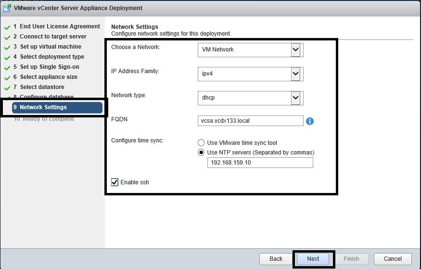Select the Network Settings step
The image size is (421, 269).
57,107
